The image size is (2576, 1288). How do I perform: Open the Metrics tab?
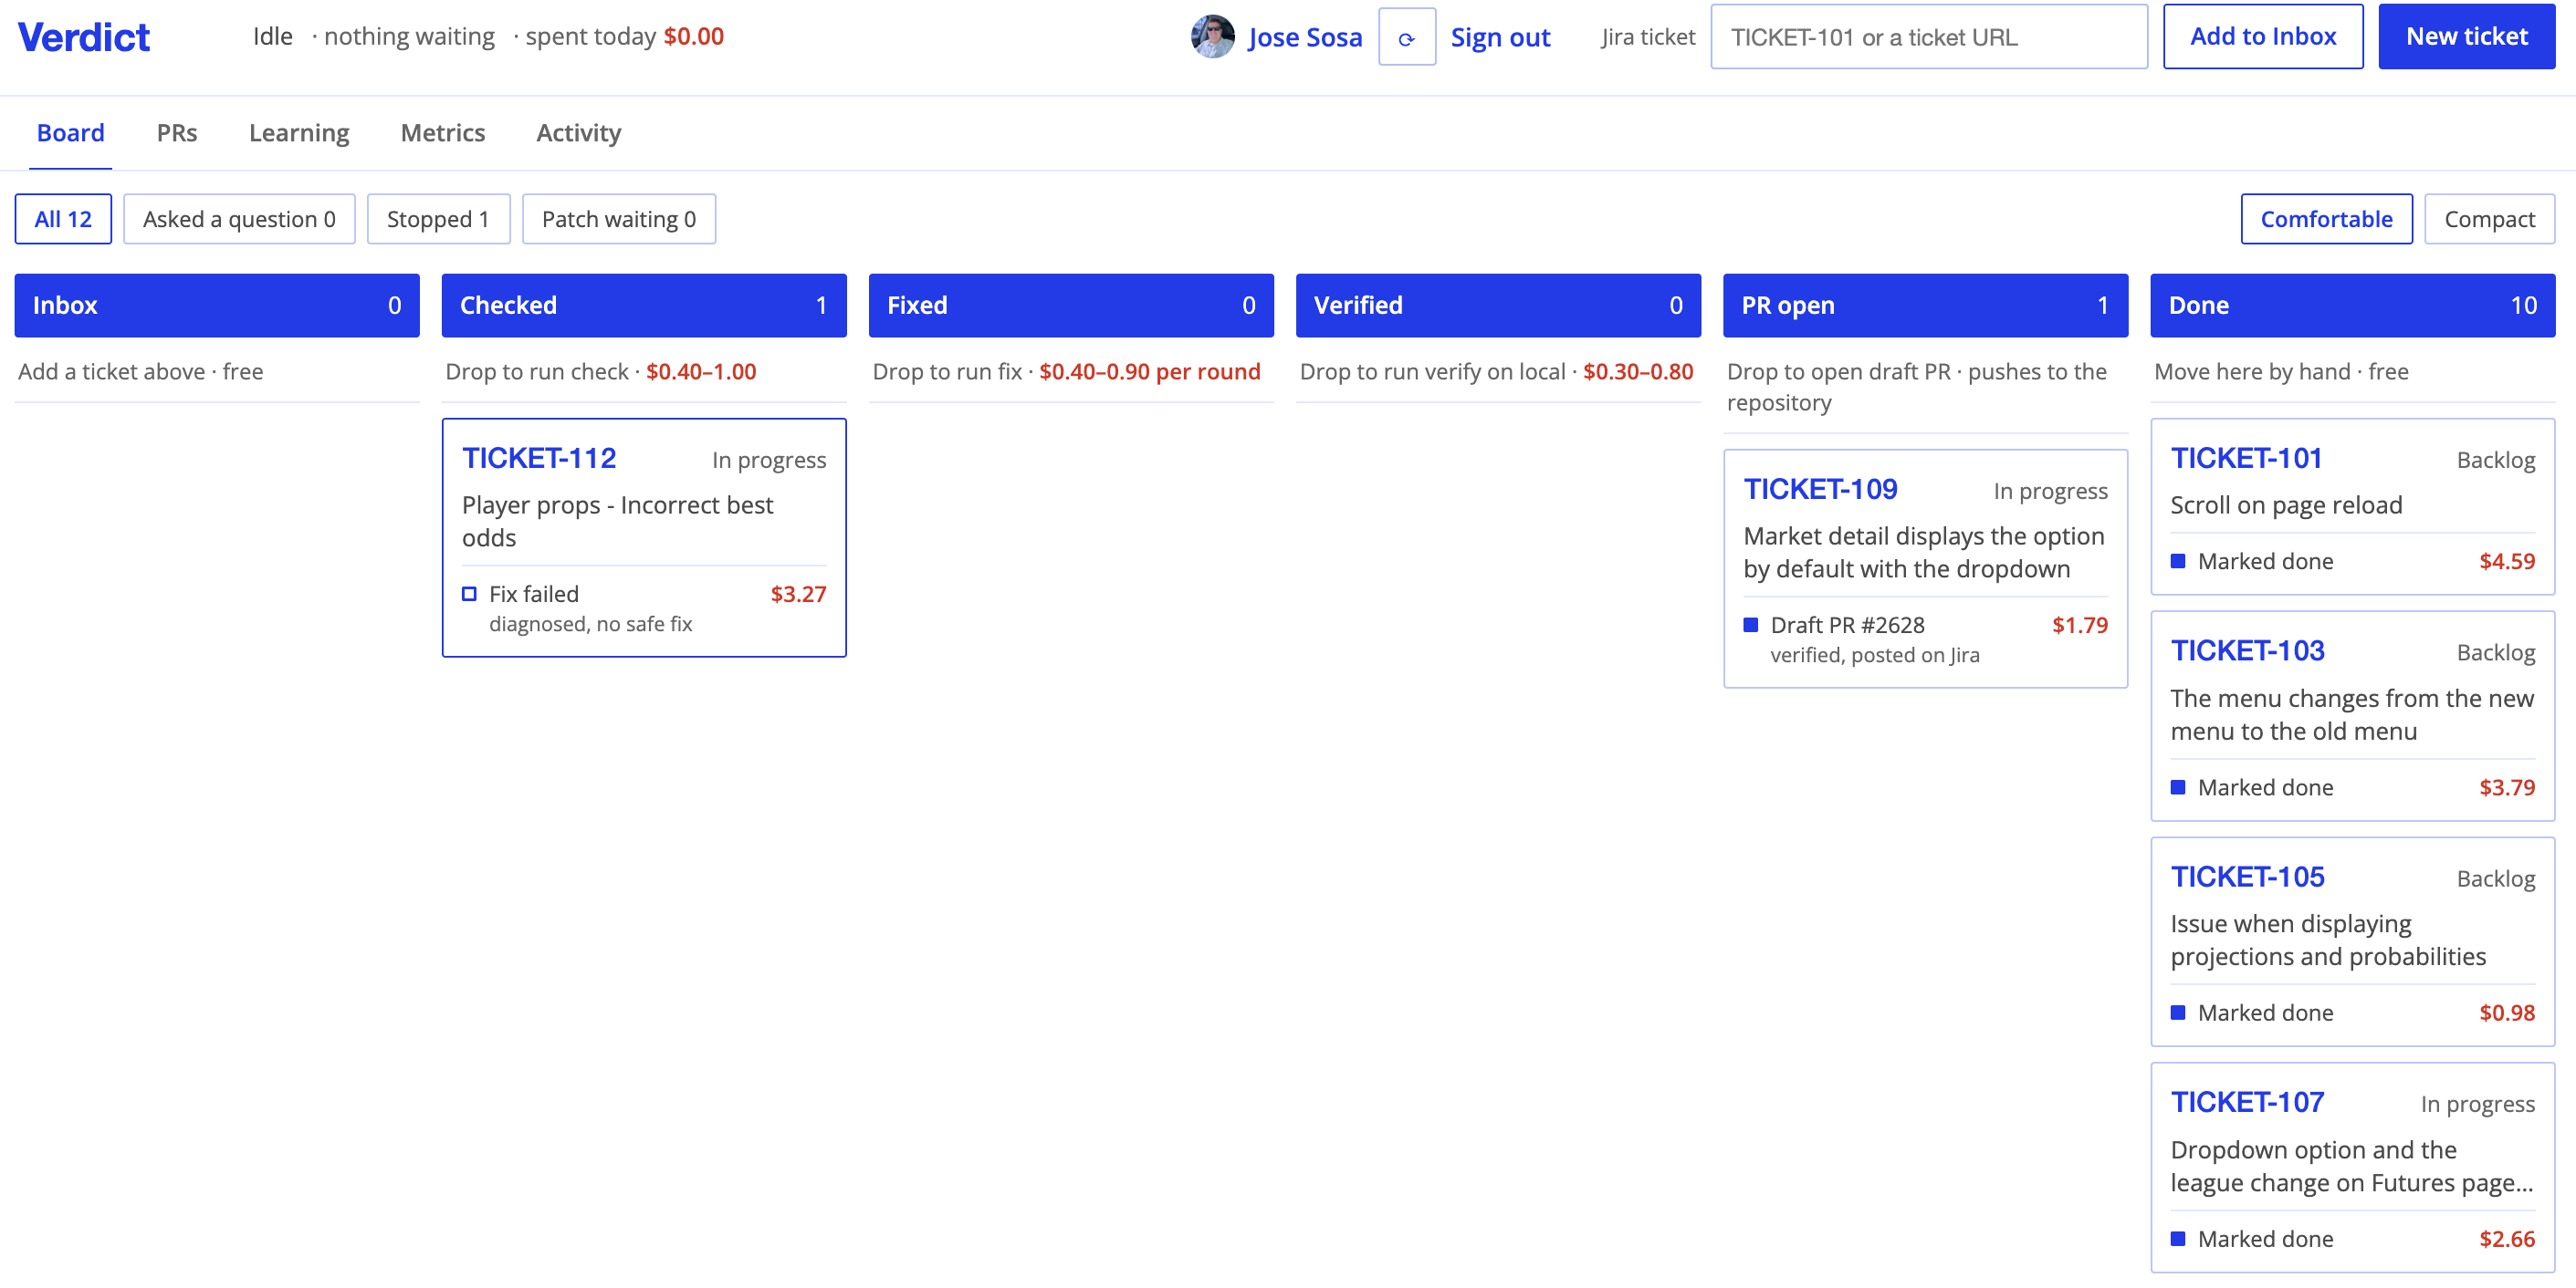pos(443,133)
